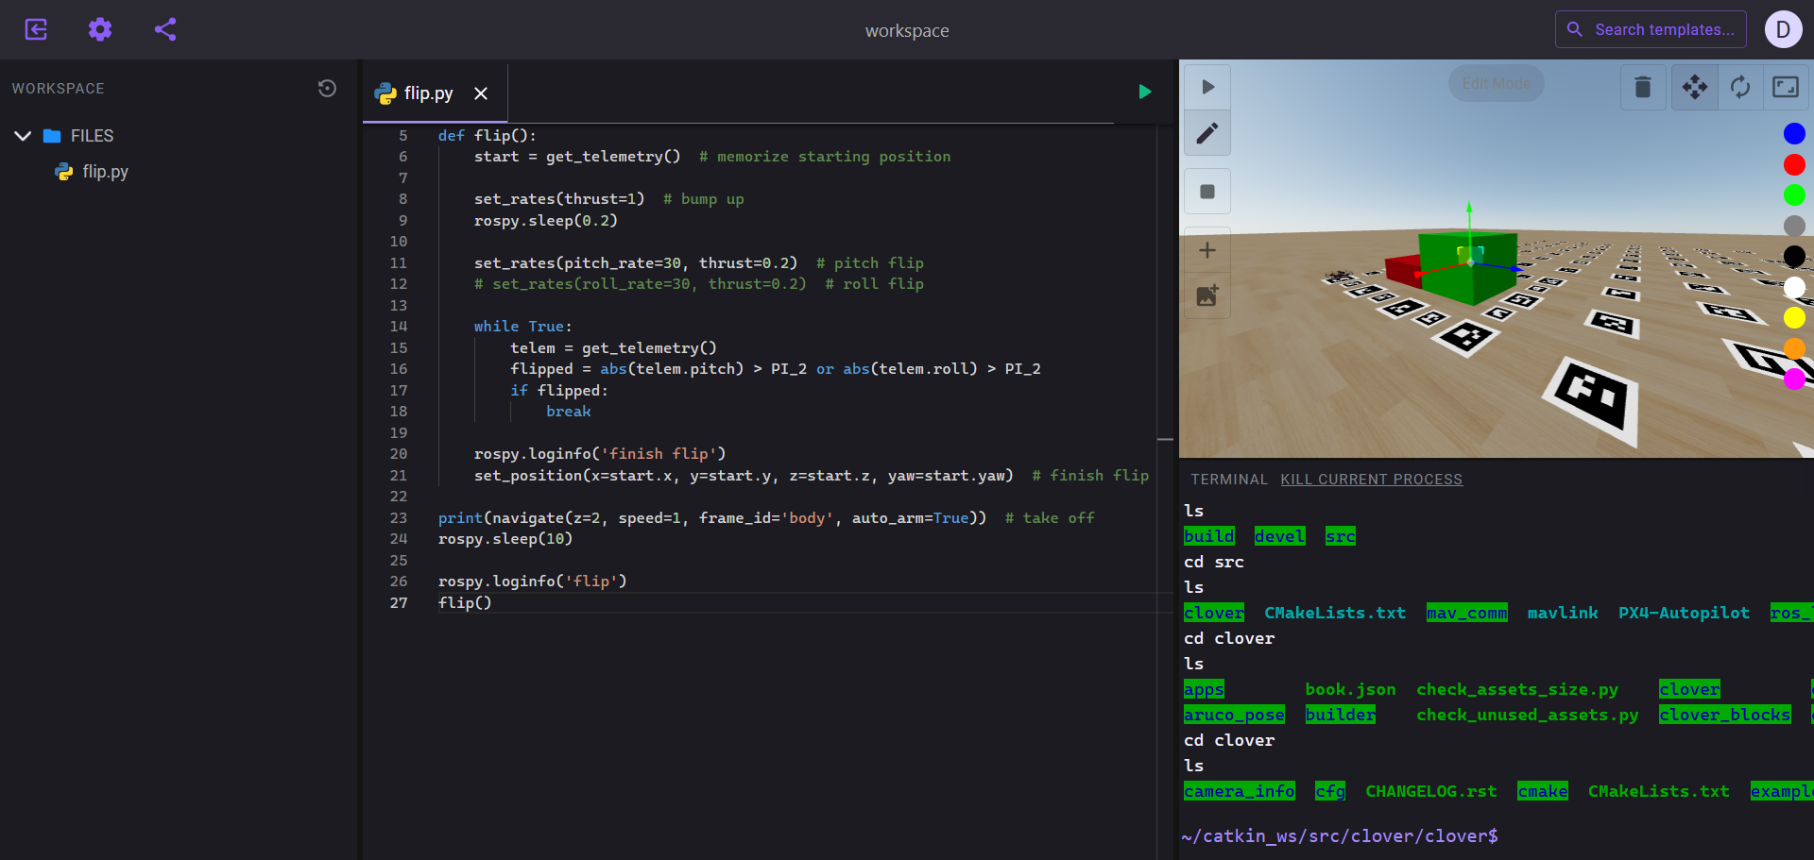Click the plus add-object icon

pos(1207,250)
